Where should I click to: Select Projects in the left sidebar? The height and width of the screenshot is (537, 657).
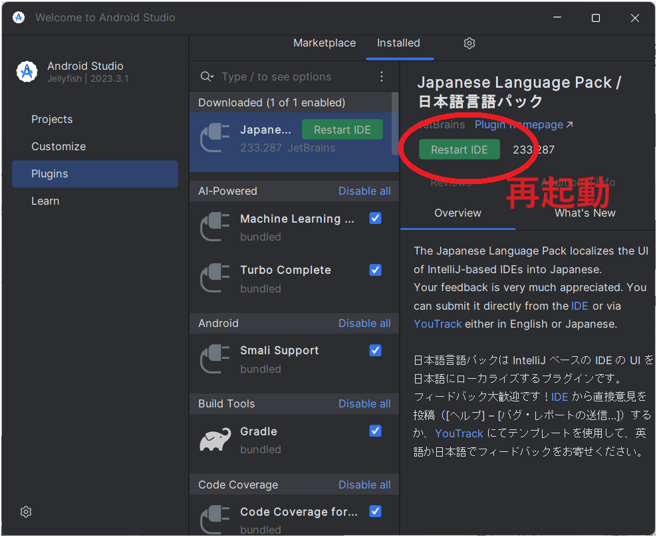[x=52, y=119]
